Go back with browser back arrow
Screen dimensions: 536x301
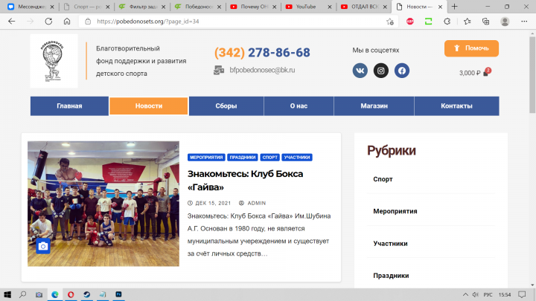[12, 21]
